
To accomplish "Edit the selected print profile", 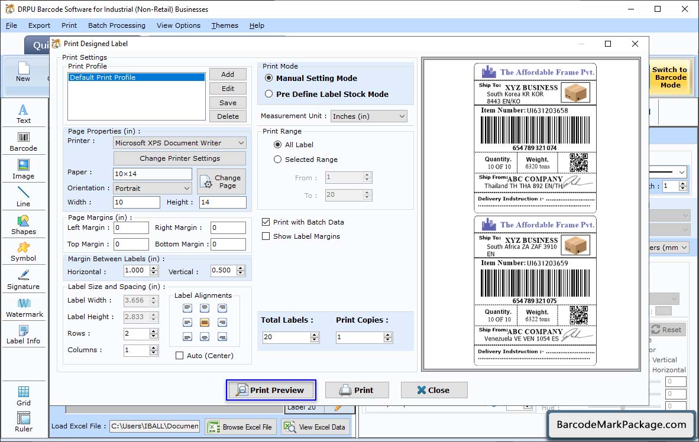I will click(x=228, y=89).
